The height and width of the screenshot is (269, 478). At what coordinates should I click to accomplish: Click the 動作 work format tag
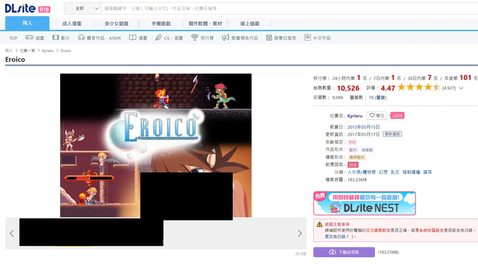[353, 150]
